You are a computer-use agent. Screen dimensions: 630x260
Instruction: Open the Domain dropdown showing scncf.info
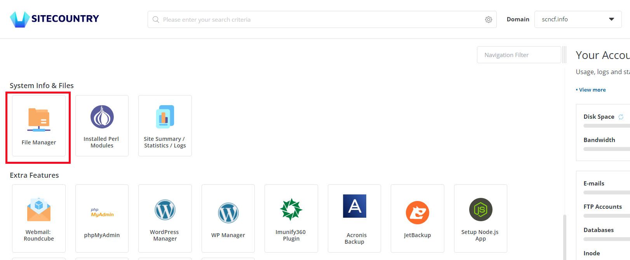578,19
